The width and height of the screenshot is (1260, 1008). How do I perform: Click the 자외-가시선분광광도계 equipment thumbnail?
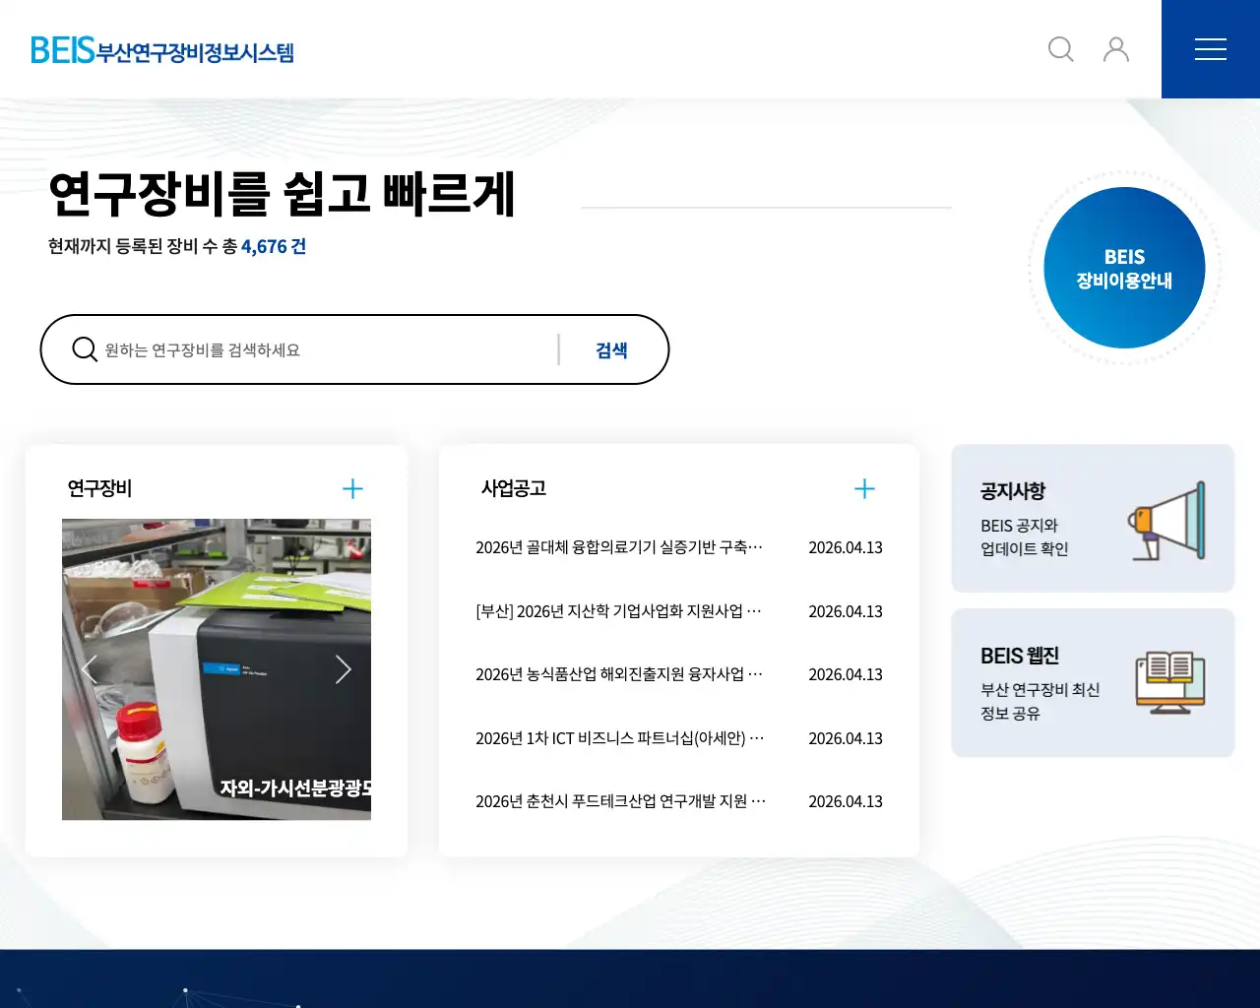coord(217,668)
